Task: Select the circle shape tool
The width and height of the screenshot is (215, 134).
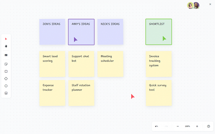Action: pos(6,86)
